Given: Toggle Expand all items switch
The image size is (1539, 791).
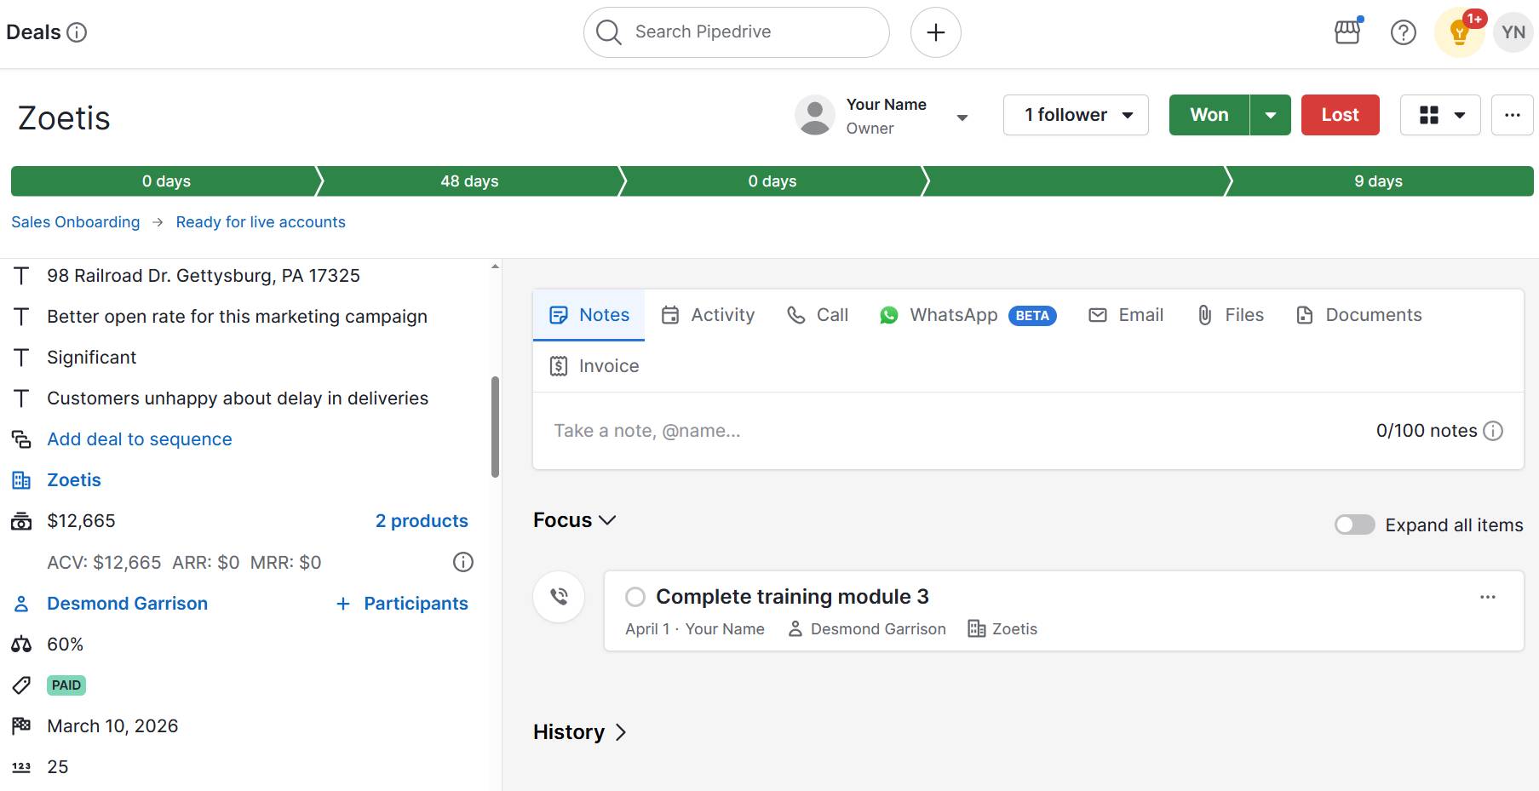Looking at the screenshot, I should click(x=1354, y=524).
